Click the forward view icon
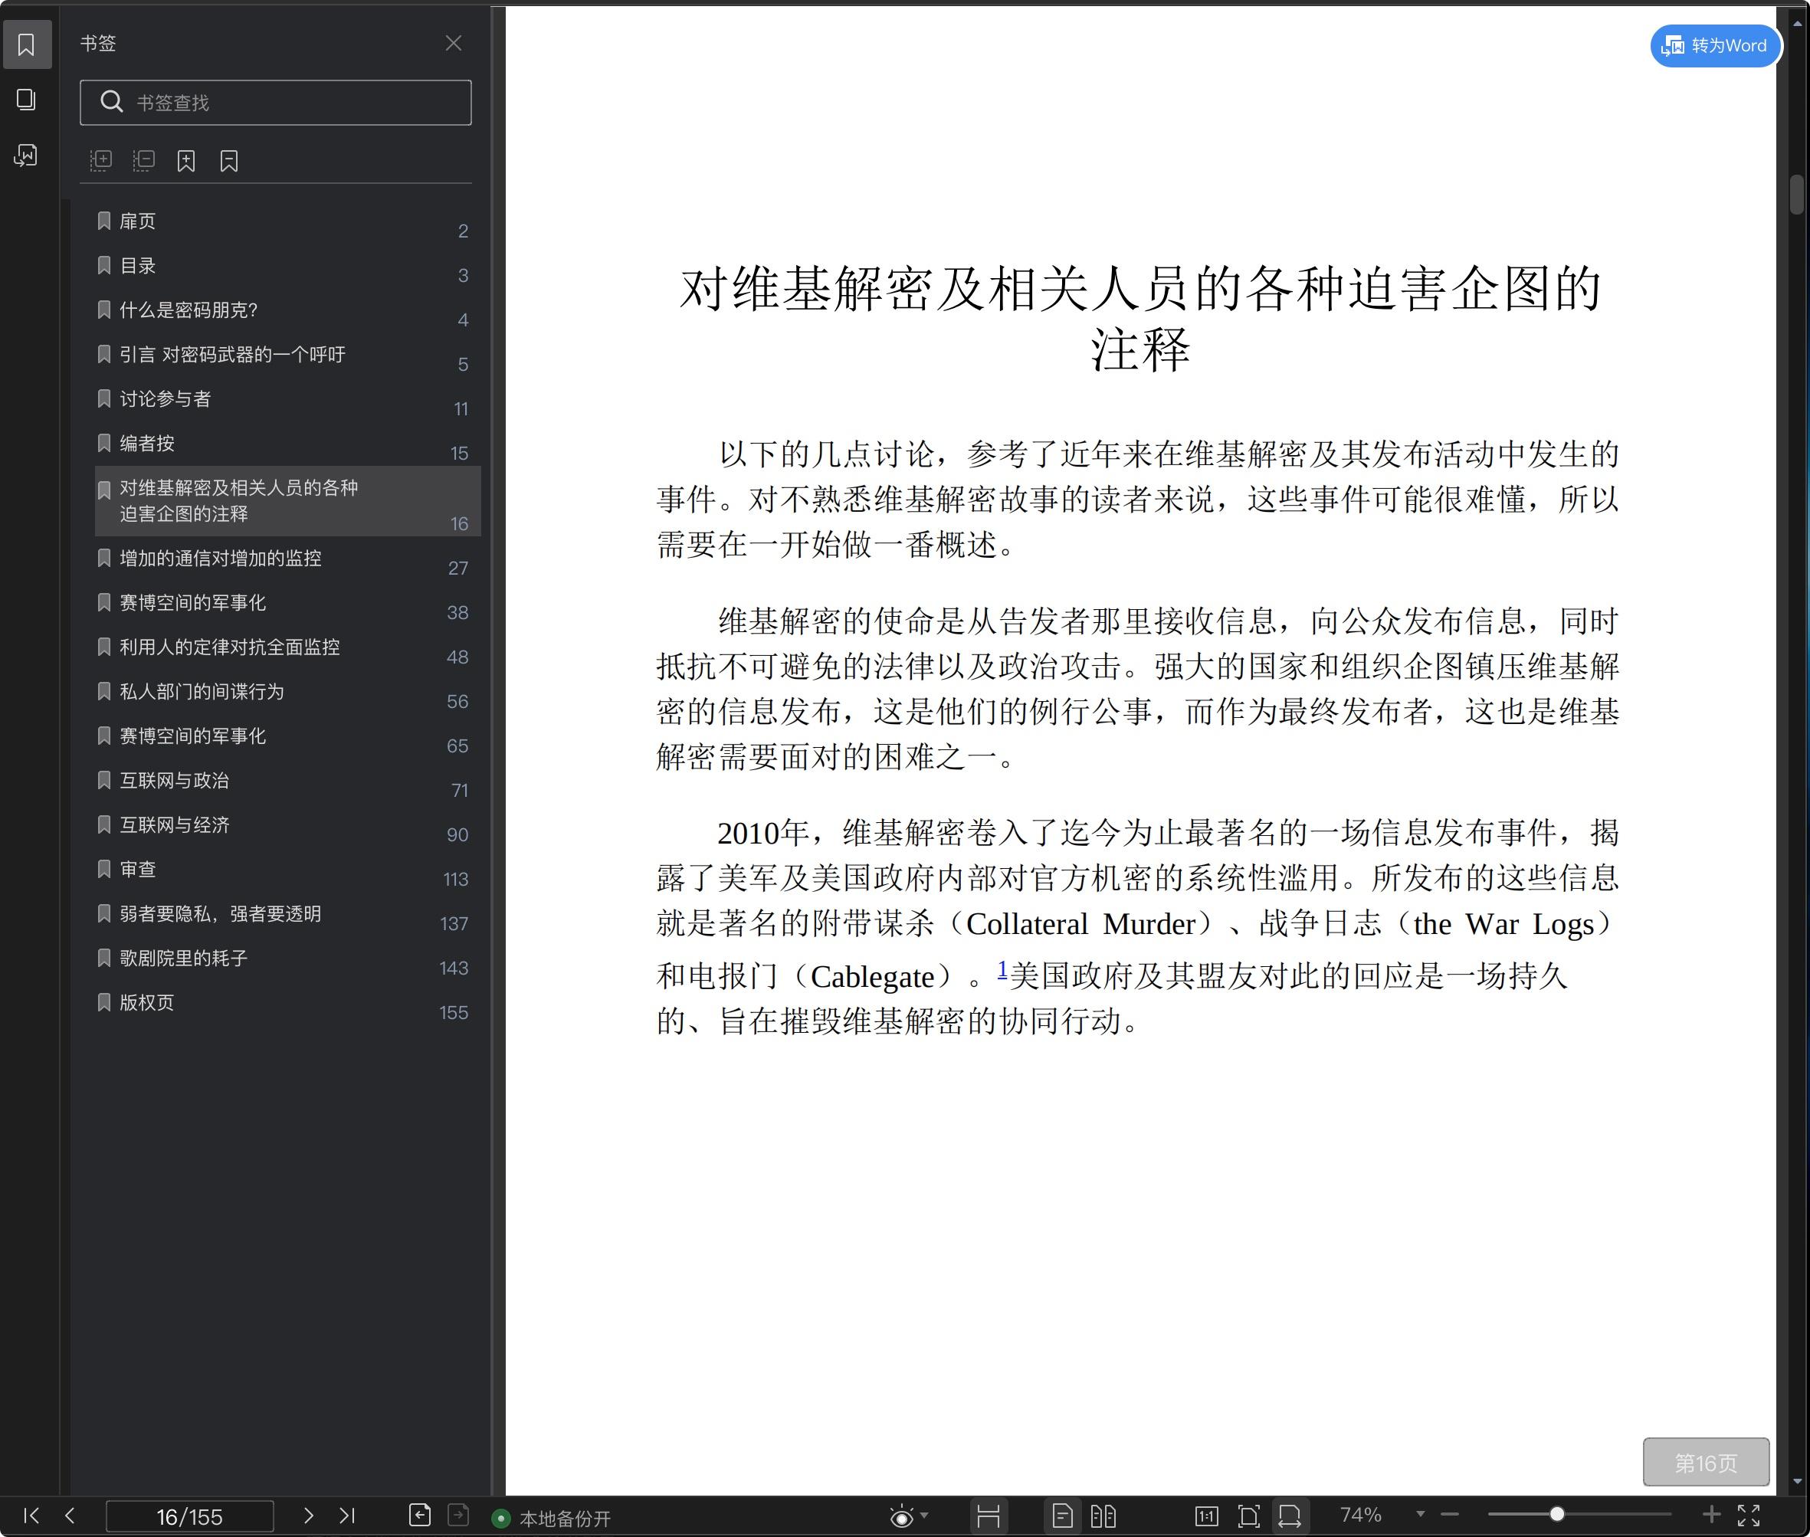Image resolution: width=1810 pixels, height=1537 pixels. pos(458,1516)
